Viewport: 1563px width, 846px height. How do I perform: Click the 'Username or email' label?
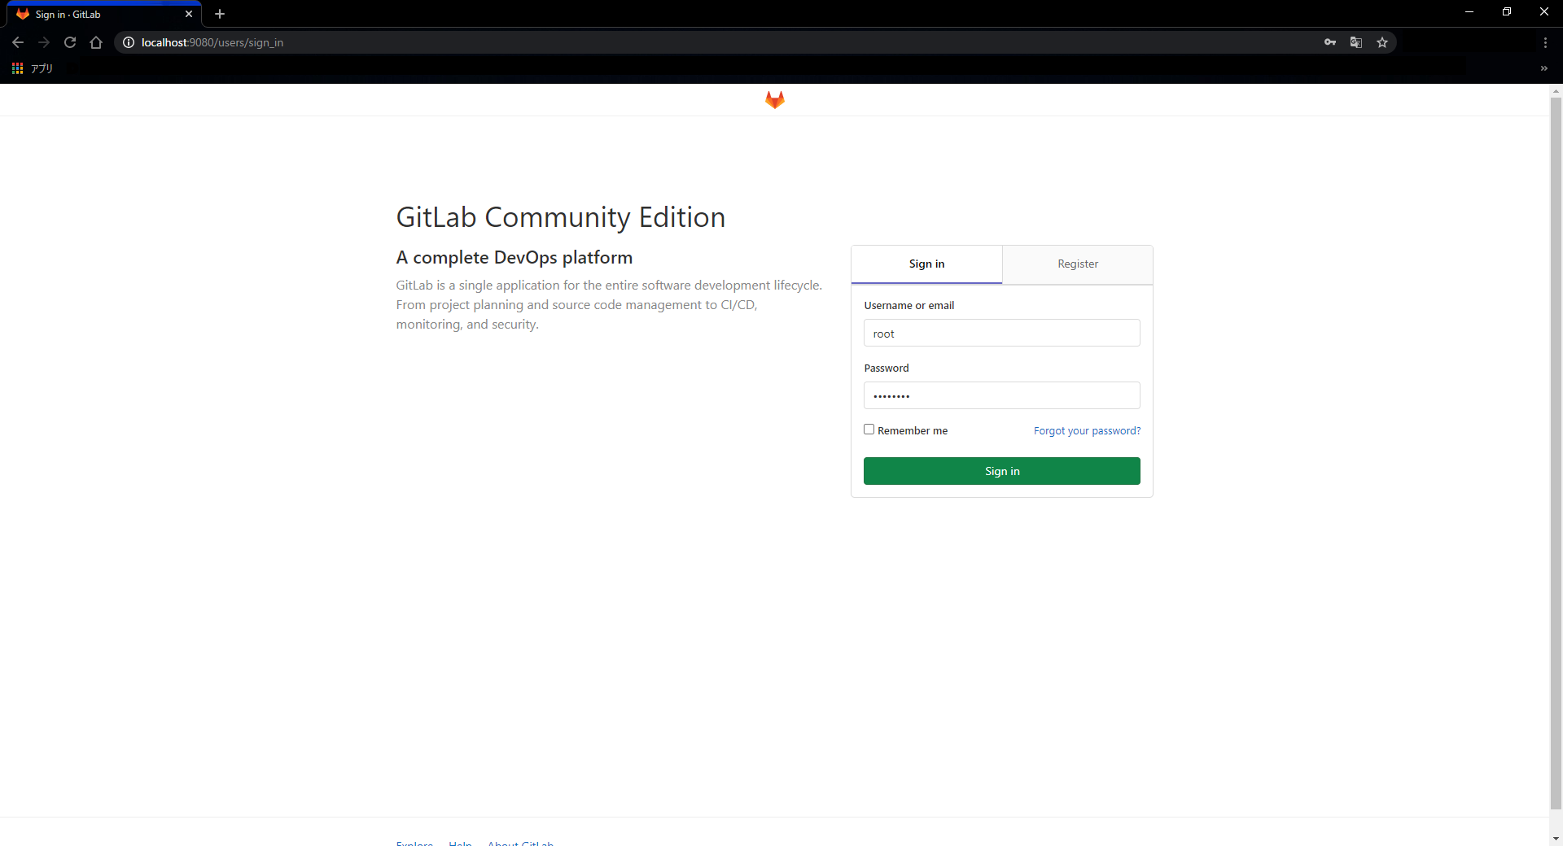(908, 305)
